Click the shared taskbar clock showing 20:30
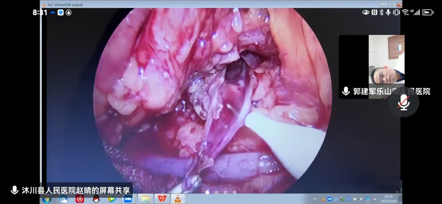 tap(389, 198)
